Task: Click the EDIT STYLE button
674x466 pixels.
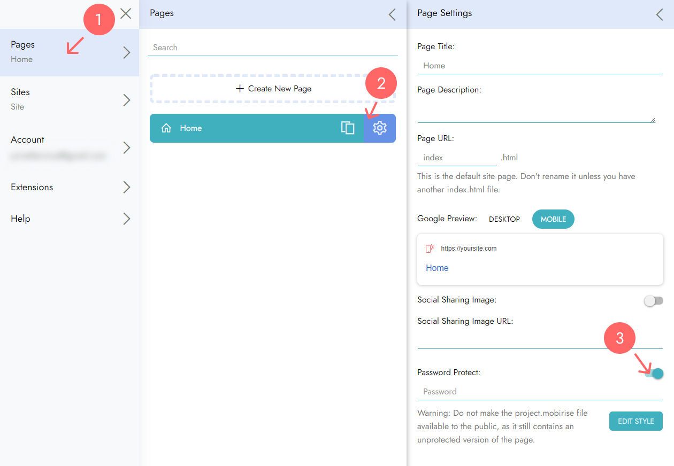Action: point(635,421)
